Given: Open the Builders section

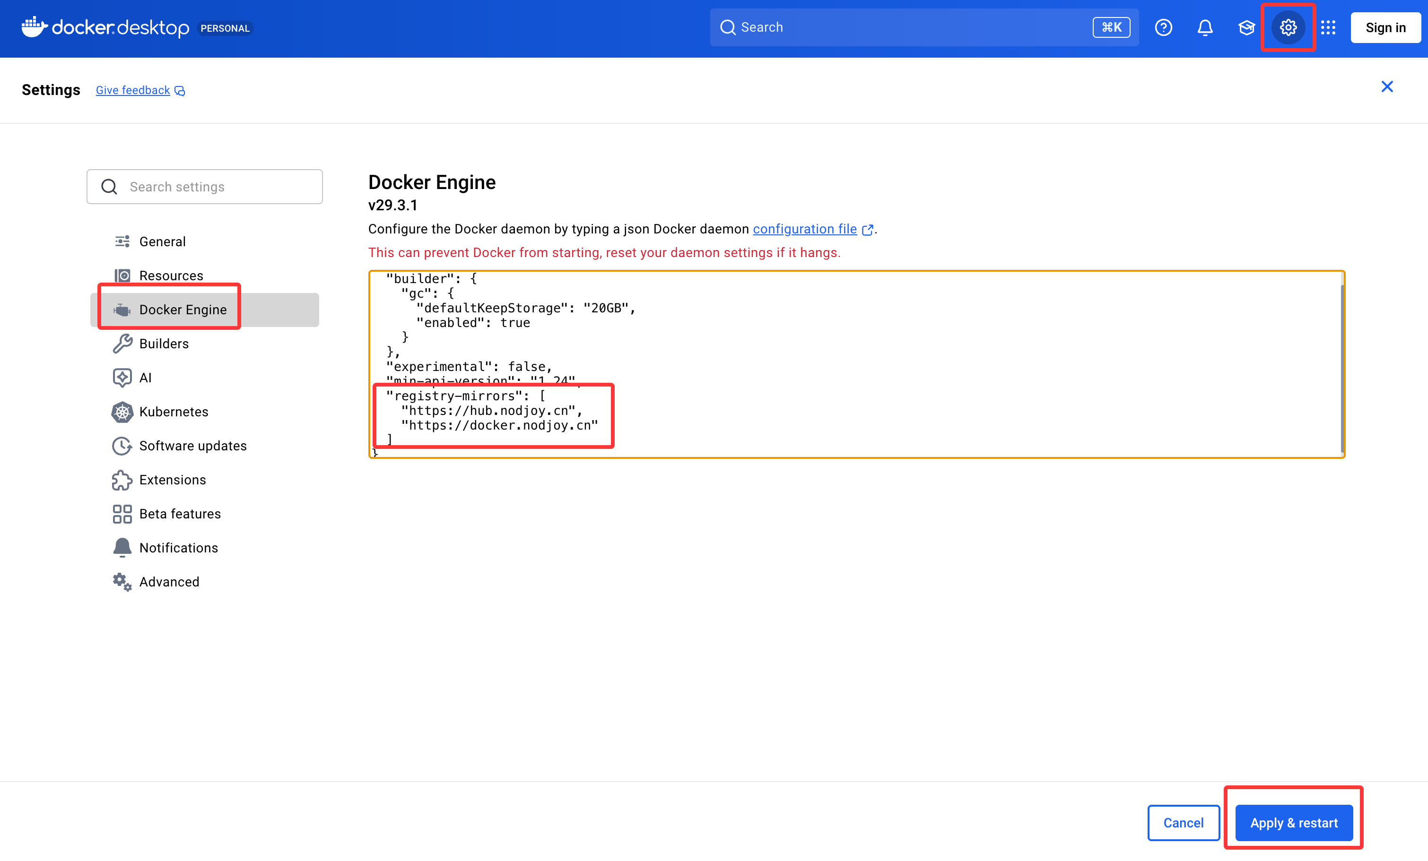Looking at the screenshot, I should [x=164, y=344].
